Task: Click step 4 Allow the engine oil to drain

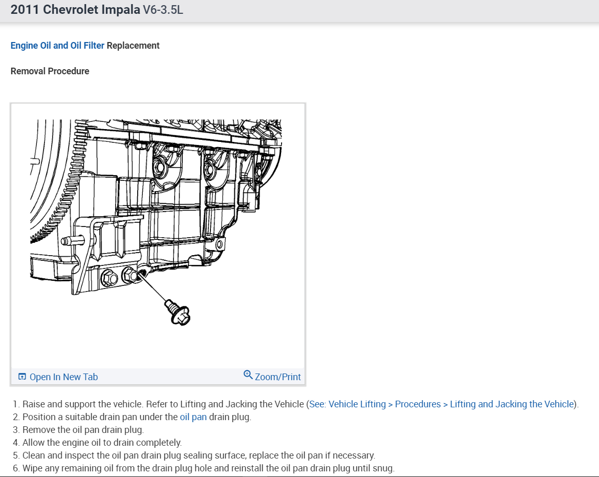Action: coord(97,443)
